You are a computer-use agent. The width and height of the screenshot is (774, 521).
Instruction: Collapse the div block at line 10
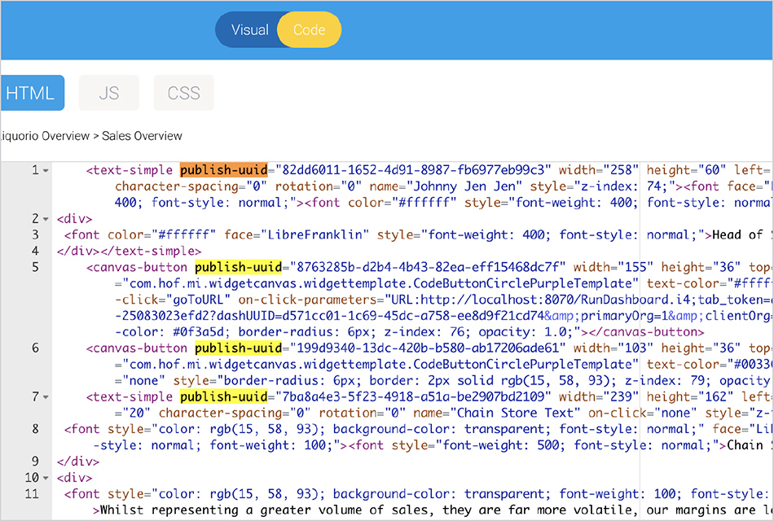coord(46,478)
